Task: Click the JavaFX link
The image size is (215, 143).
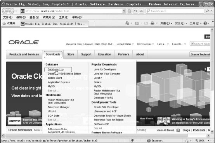Action: click(98, 78)
